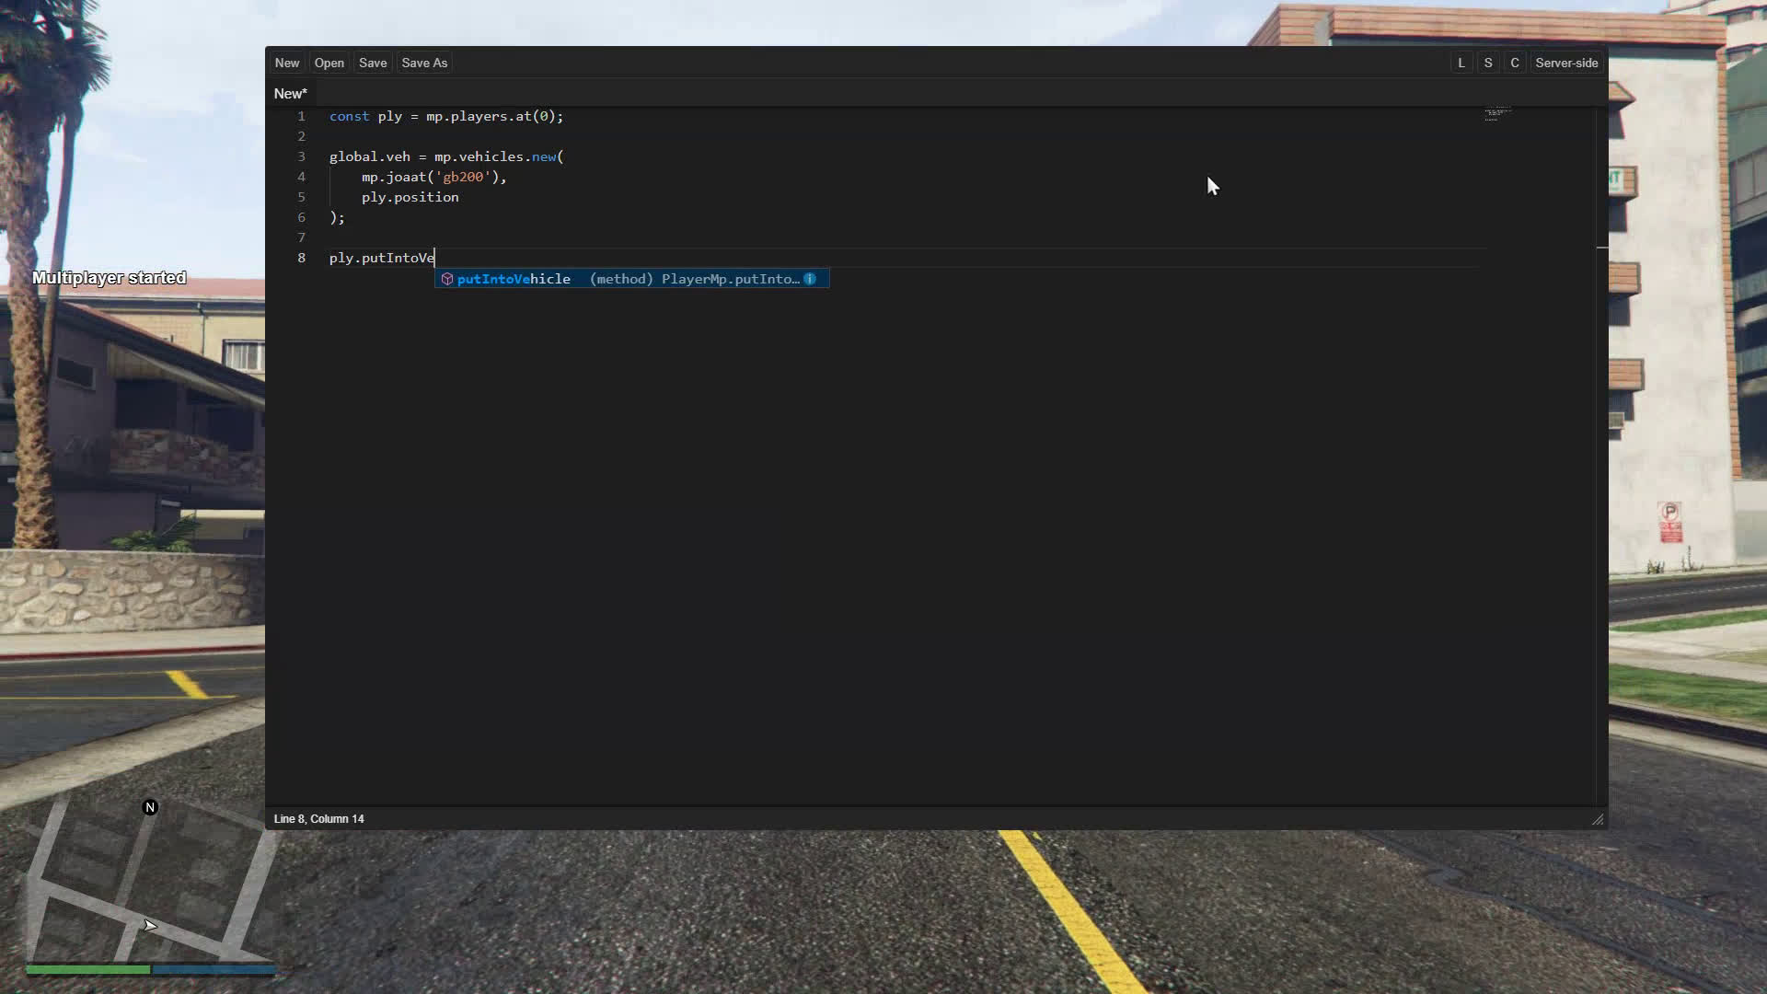Click the vertical scrollbar on the editor's right edge
The height and width of the screenshot is (994, 1767).
coord(1600,248)
